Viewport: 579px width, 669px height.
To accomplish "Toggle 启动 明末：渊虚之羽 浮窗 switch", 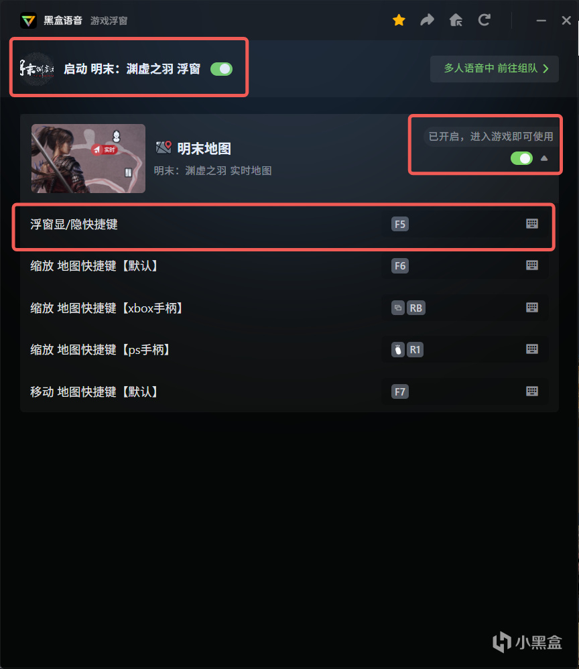I will coord(221,69).
